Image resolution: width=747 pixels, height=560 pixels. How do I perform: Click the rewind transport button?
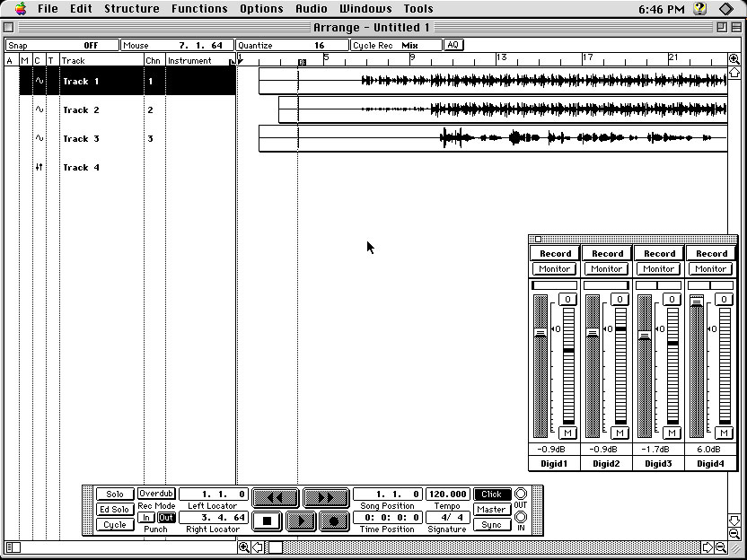tap(276, 498)
